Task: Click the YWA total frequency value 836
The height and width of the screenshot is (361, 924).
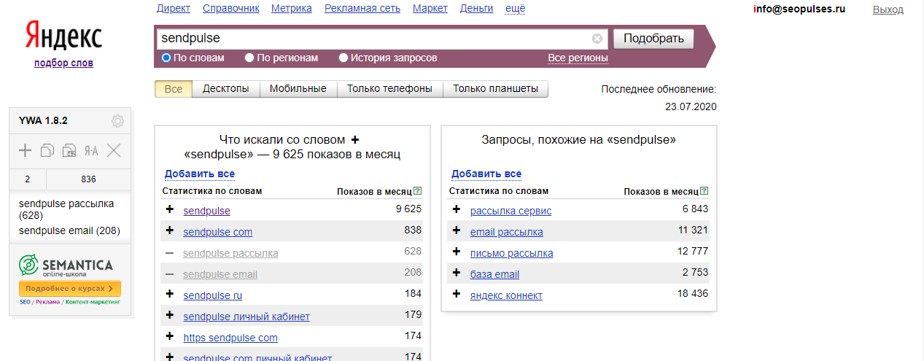Action: tap(88, 179)
